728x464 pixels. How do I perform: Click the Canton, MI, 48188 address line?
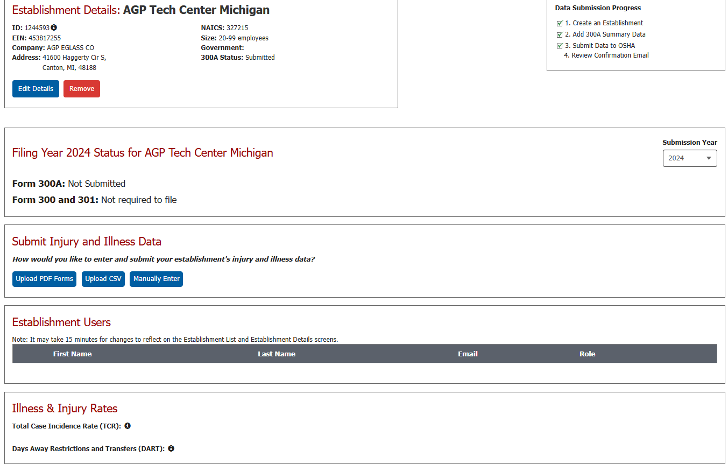(x=69, y=68)
